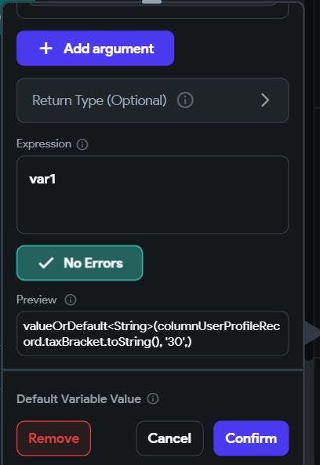Click inside the Expression text field
The image size is (320, 465).
pyautogui.click(x=153, y=194)
